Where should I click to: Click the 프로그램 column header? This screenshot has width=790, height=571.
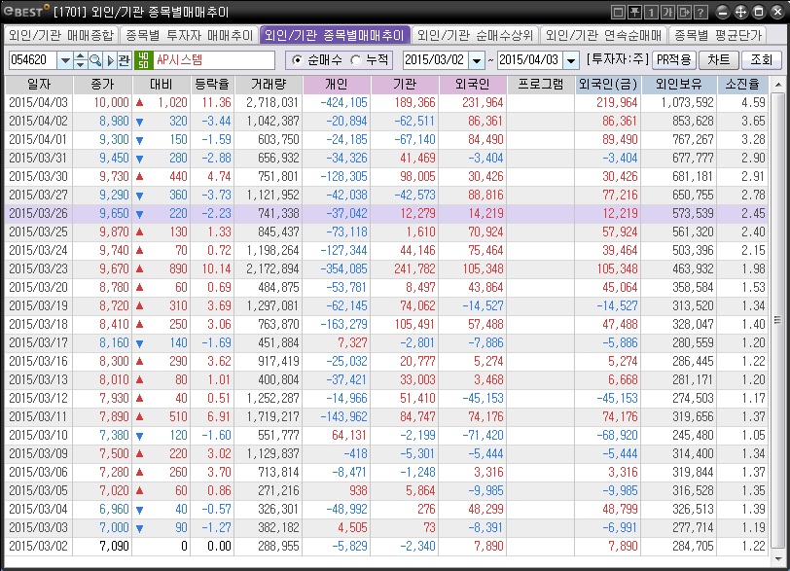pos(541,84)
